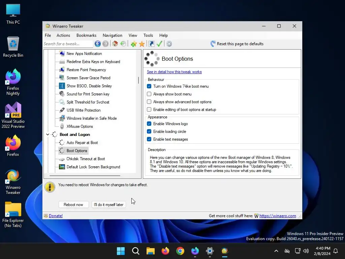This screenshot has width=345, height=259.
Task: Click the Forward navigation arrow icon
Action: tap(105, 44)
